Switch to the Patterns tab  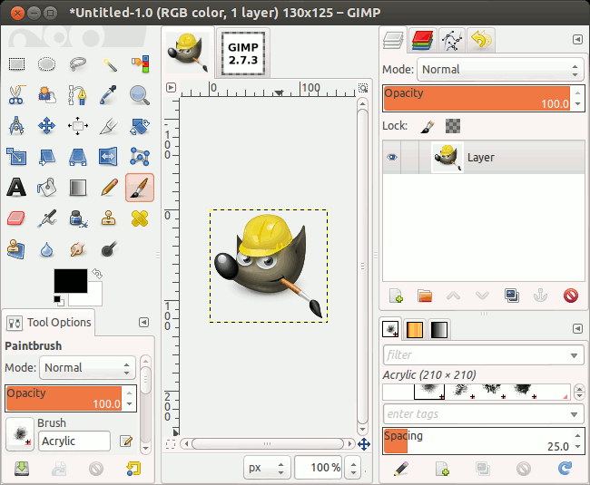415,329
